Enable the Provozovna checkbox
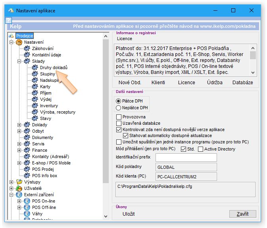 pyautogui.click(x=119, y=117)
